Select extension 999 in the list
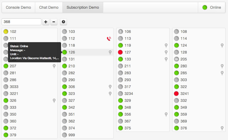 pyautogui.click(x=72, y=135)
